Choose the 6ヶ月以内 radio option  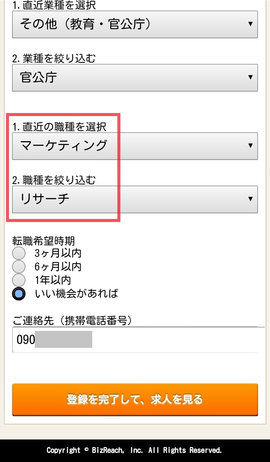tap(19, 267)
